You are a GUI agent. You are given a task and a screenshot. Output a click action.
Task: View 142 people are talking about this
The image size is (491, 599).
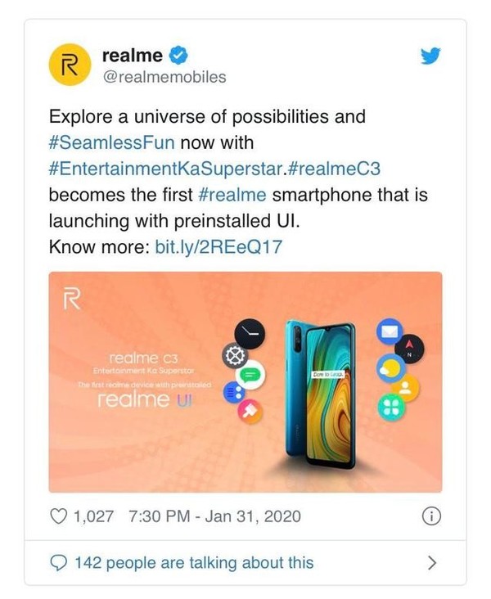[x=193, y=562]
